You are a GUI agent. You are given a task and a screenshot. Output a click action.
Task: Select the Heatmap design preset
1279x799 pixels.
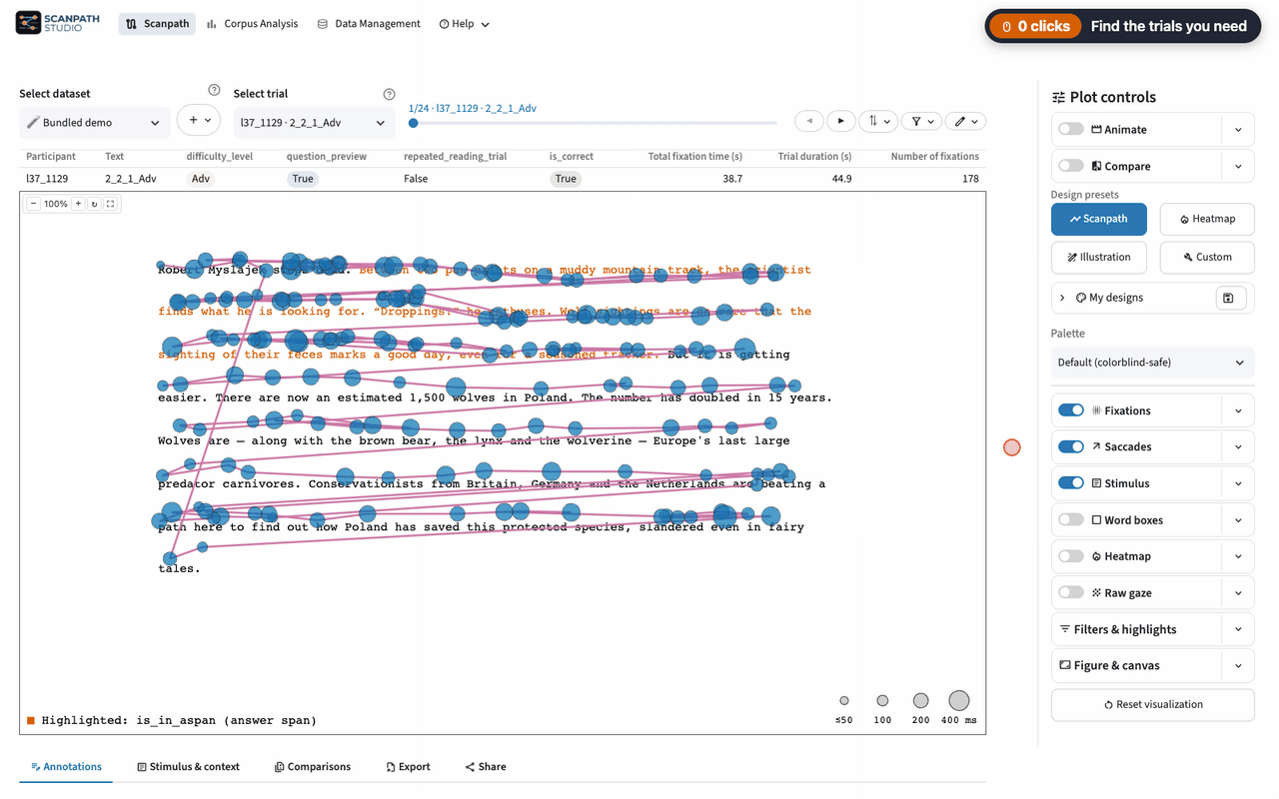coord(1207,219)
